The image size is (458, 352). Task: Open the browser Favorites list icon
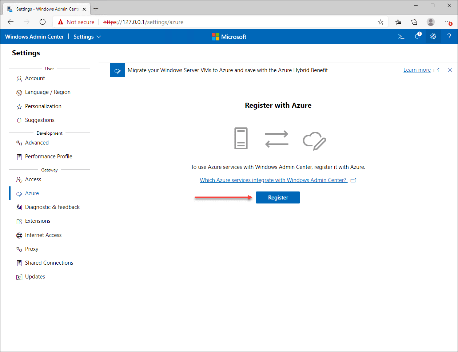[398, 22]
